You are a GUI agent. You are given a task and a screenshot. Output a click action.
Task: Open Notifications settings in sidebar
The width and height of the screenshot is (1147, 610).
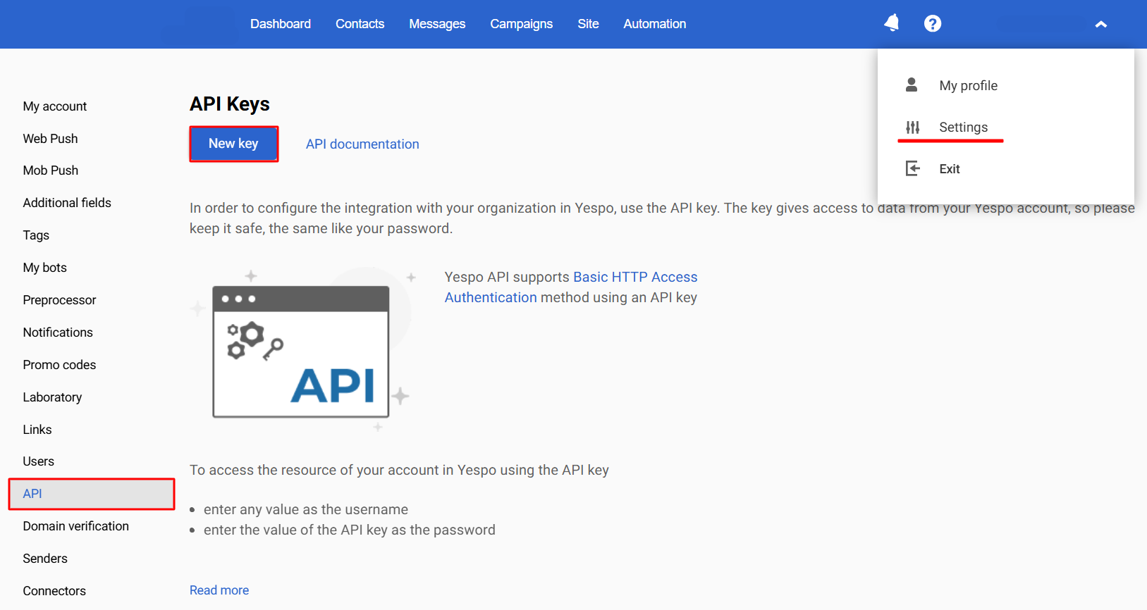pyautogui.click(x=58, y=332)
